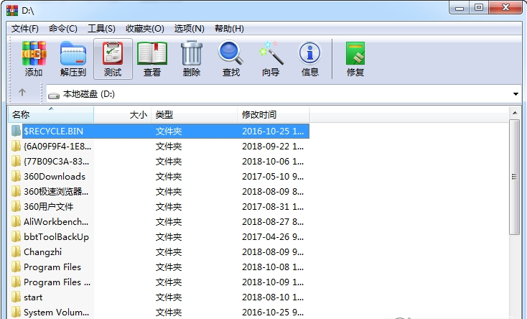Screen dimensions: 527x319
Task: Click the date 2017-04-26 cell
Action: tap(273, 236)
